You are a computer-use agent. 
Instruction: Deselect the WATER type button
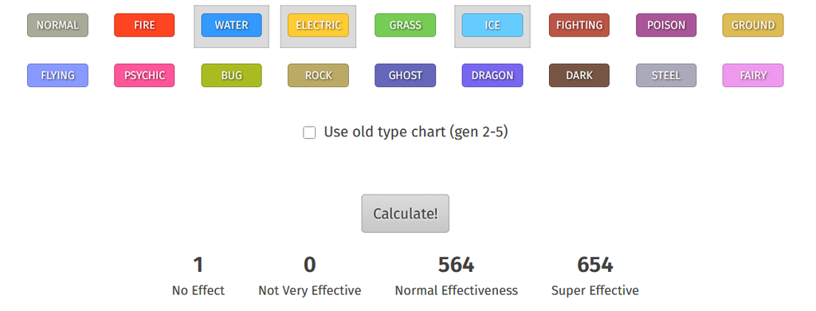(x=232, y=25)
